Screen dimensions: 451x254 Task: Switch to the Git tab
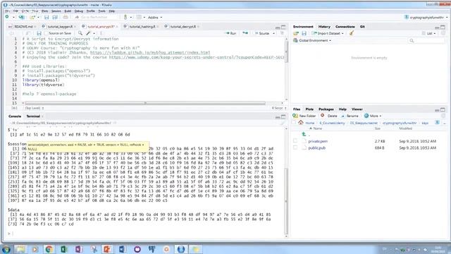(362, 27)
